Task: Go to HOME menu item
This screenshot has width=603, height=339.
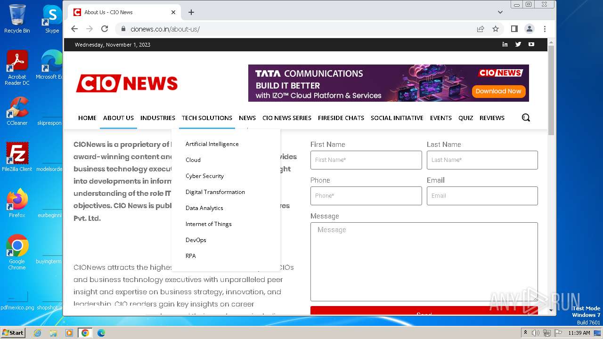Action: pyautogui.click(x=87, y=118)
